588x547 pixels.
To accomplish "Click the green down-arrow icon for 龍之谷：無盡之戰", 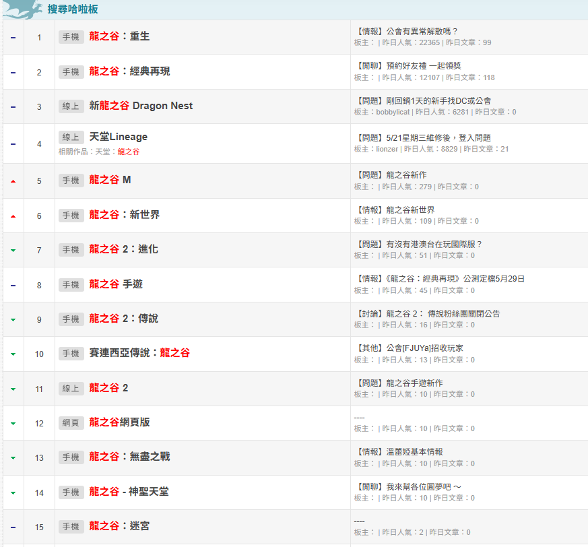I will coord(13,457).
